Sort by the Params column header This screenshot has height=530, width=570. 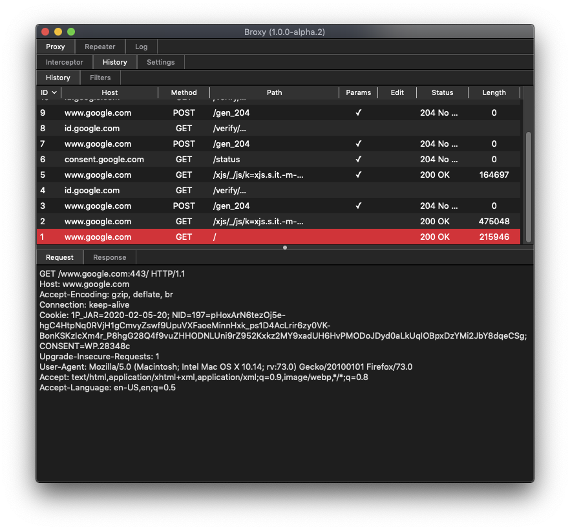coord(359,92)
